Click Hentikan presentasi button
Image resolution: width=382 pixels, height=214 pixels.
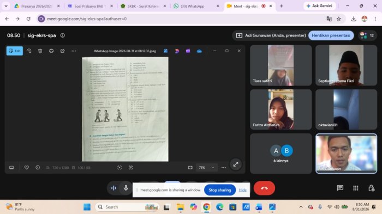331,35
